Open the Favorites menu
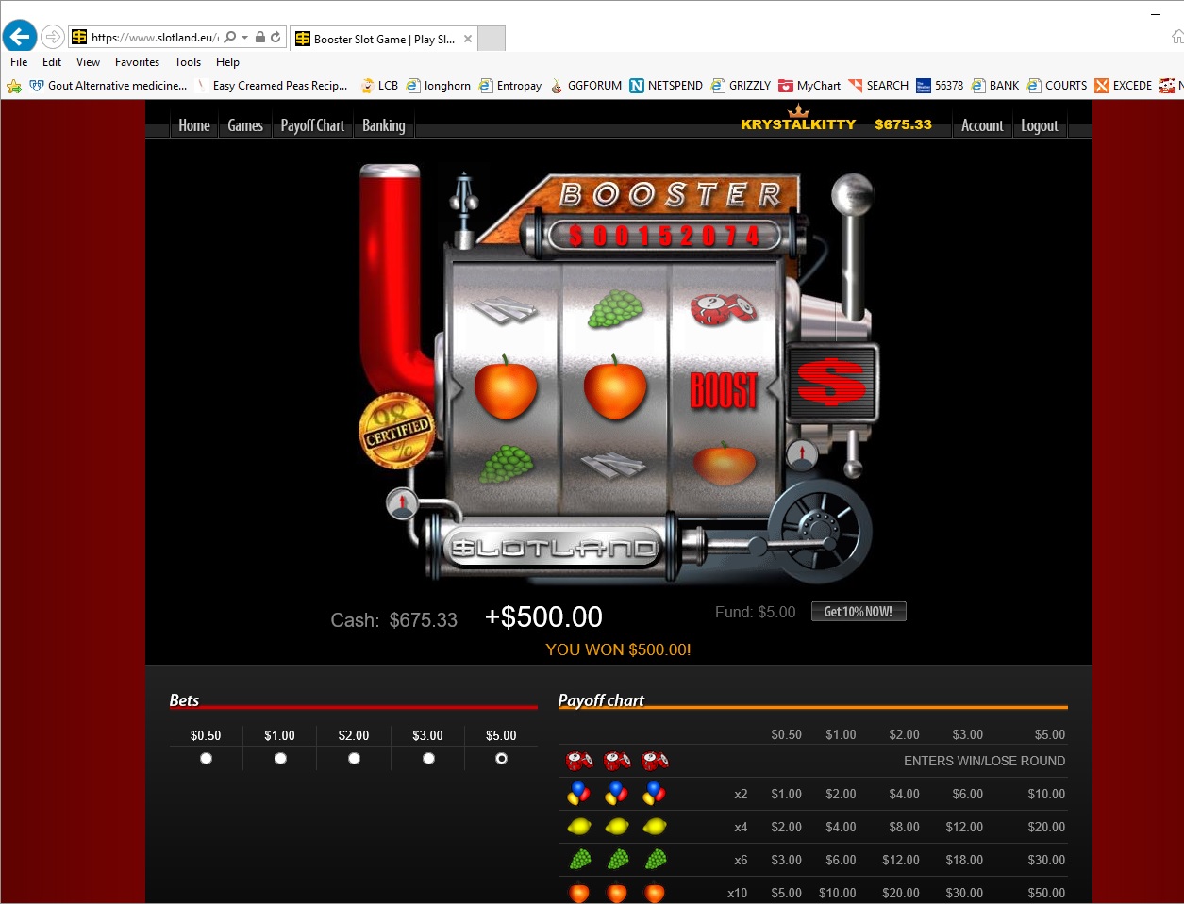This screenshot has height=904, width=1184. pyautogui.click(x=137, y=62)
